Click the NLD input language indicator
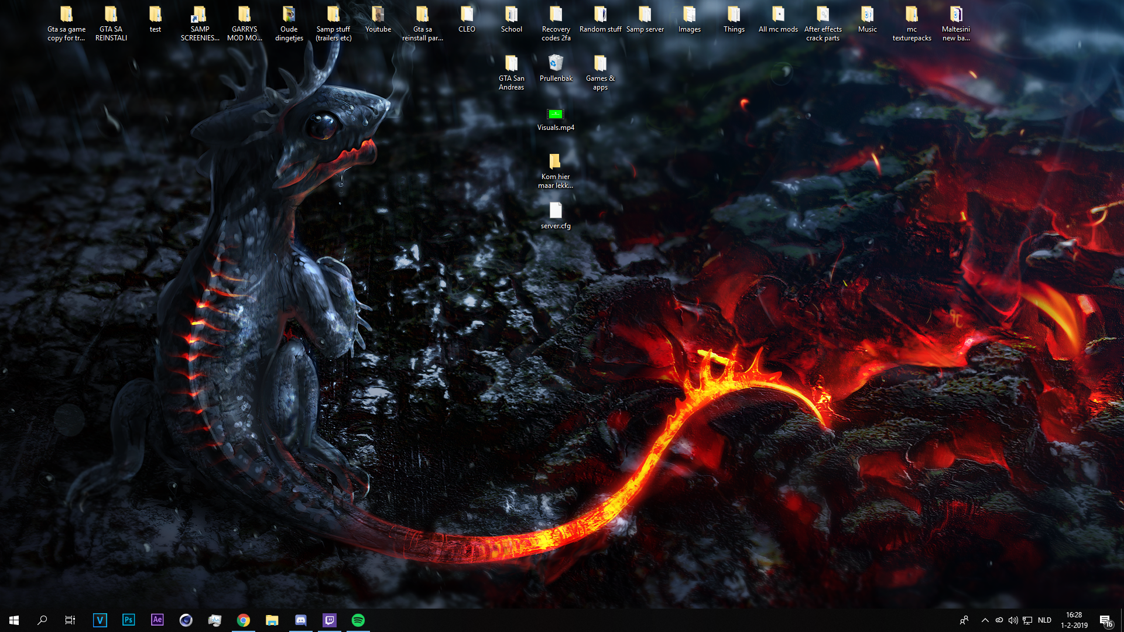Image resolution: width=1124 pixels, height=632 pixels. coord(1045,620)
